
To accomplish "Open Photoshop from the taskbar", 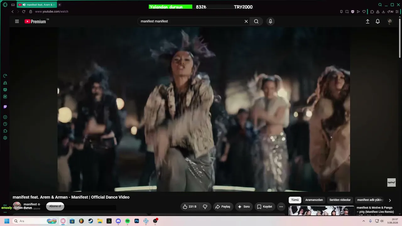I will click(137, 221).
